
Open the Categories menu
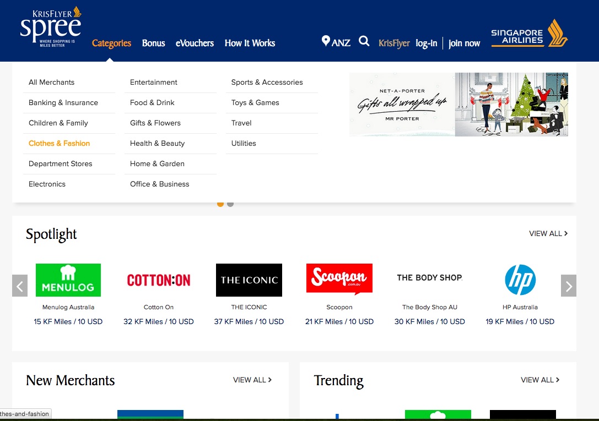click(x=111, y=43)
